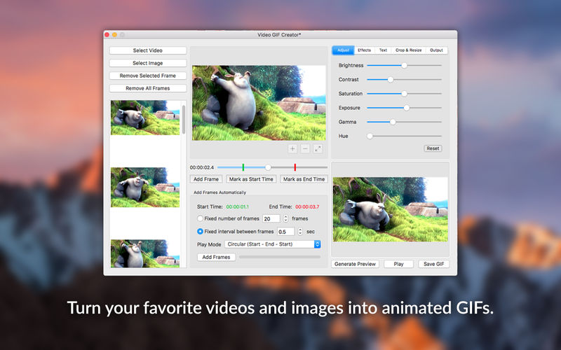
Task: Click the green start time marker
Action: (243, 167)
